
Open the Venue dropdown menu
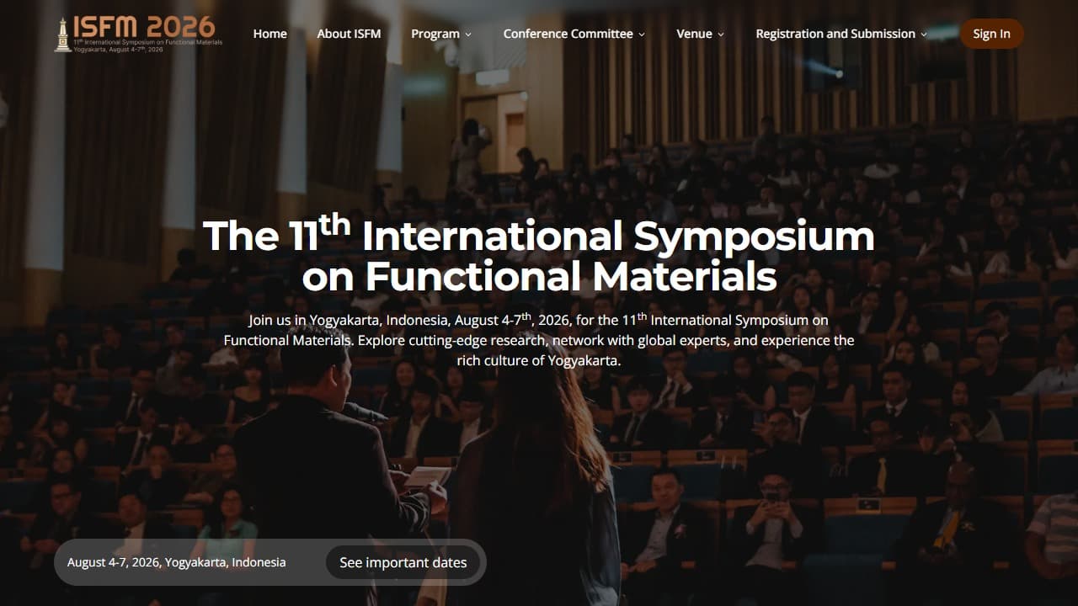click(x=700, y=34)
